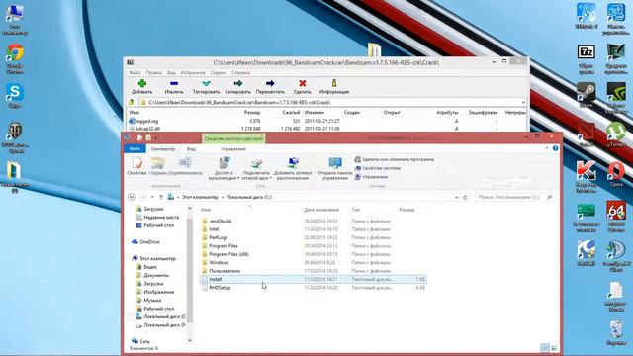Open the Свойства ribbon button in Explorer
The width and height of the screenshot is (633, 356).
coord(136,165)
